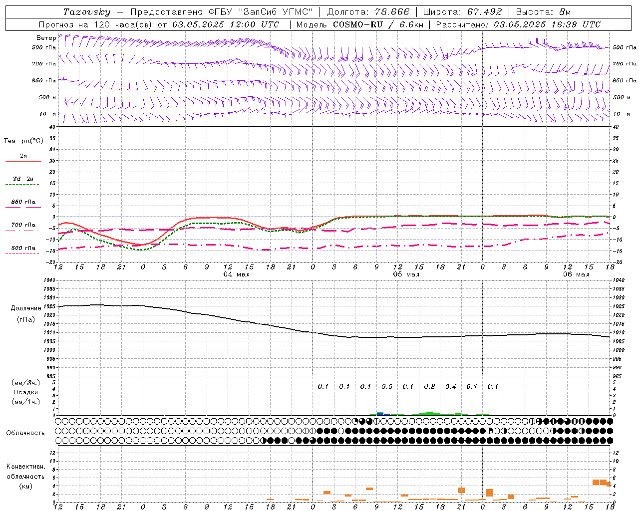Click the longitude value 78.666

393,12
